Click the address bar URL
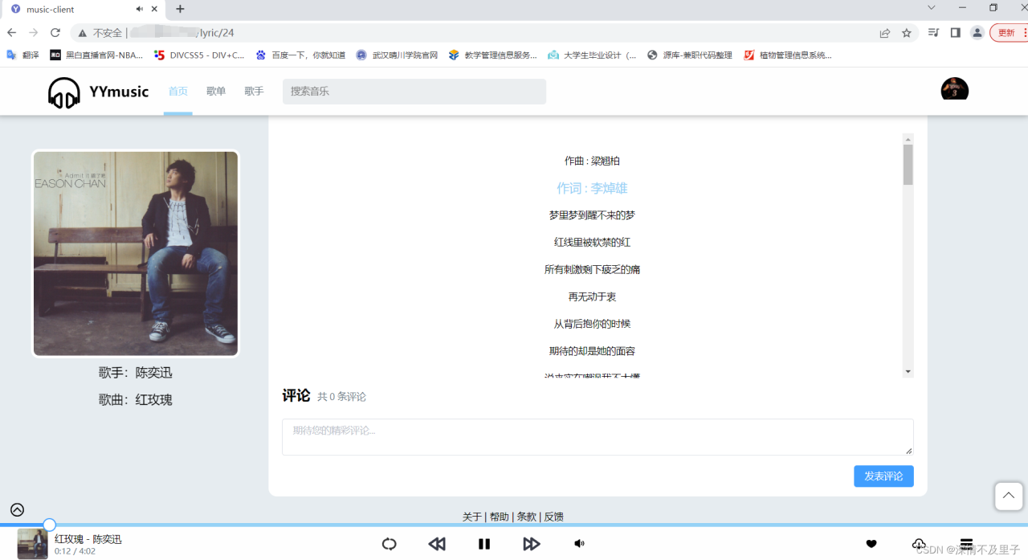The width and height of the screenshot is (1028, 560). point(182,33)
